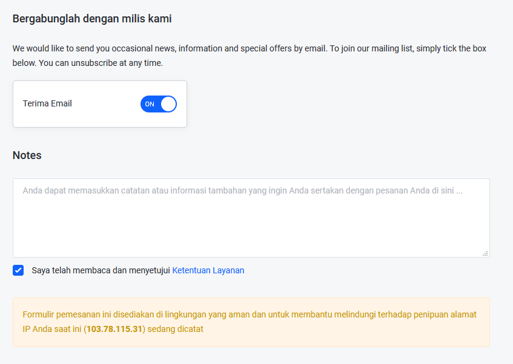Click the Notes section heading
The width and height of the screenshot is (513, 364).
pyautogui.click(x=27, y=155)
